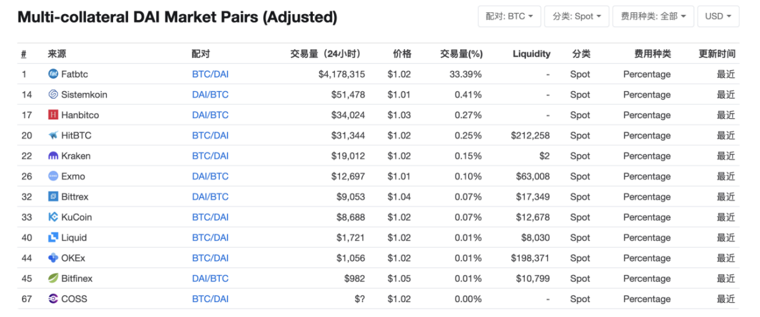
Task: Open the Fatbtc exchange name link
Action: point(75,74)
